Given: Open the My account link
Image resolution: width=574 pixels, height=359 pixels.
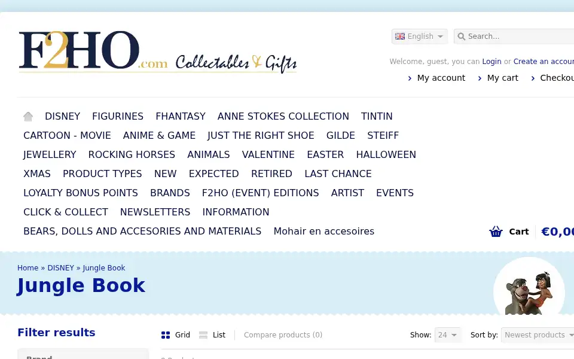Looking at the screenshot, I should coord(441,78).
